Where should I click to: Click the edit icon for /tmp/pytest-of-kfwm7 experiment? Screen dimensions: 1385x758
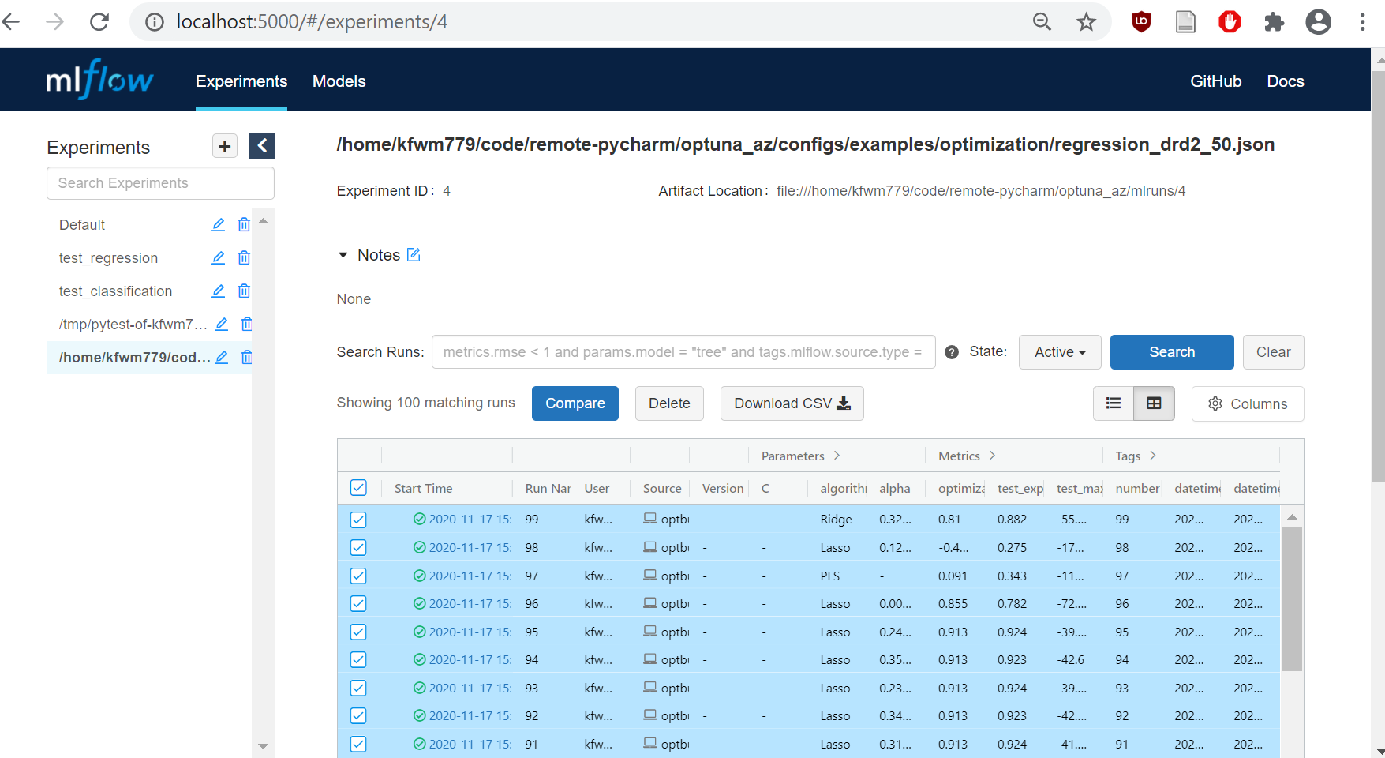(x=222, y=325)
